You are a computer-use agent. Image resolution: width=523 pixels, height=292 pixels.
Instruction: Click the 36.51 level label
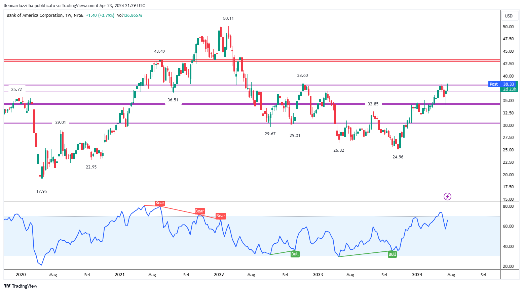point(173,100)
